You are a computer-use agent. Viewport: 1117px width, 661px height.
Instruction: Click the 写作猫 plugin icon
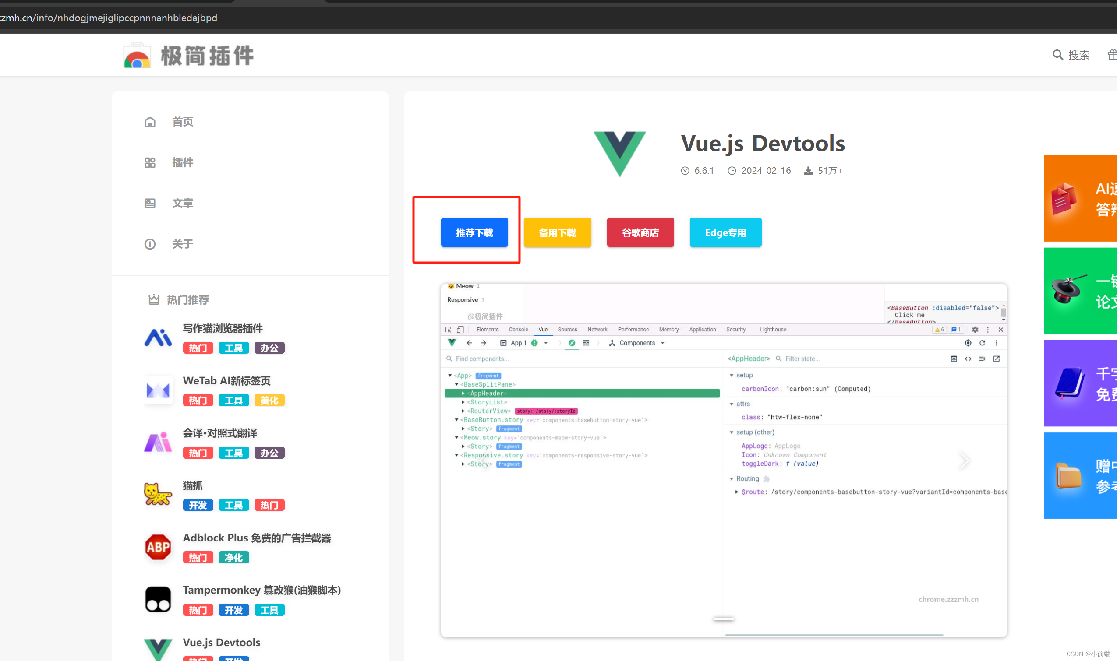158,337
